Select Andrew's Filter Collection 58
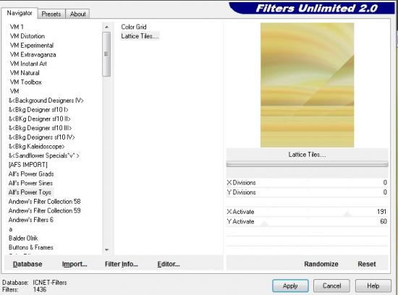 click(x=44, y=202)
